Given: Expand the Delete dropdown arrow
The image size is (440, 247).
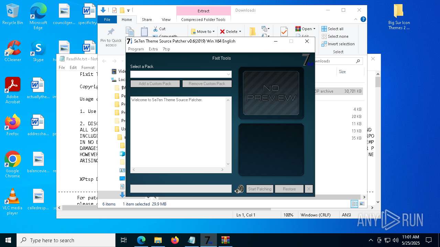Looking at the screenshot, I should 240,32.
